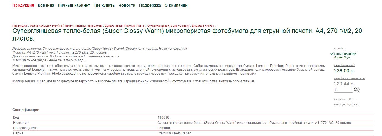Click the discounted price 223,44 р.
The height and width of the screenshot is (136, 382).
coord(344,84)
